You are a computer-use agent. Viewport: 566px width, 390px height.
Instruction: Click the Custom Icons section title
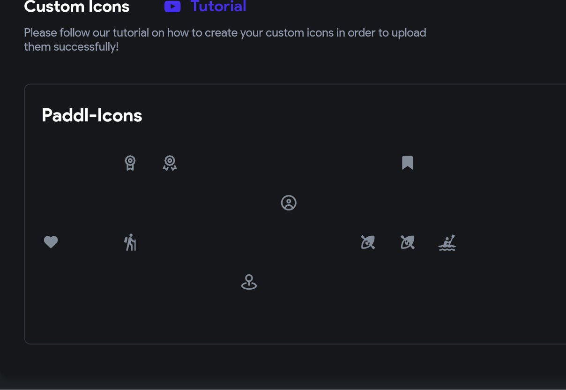coord(77,7)
